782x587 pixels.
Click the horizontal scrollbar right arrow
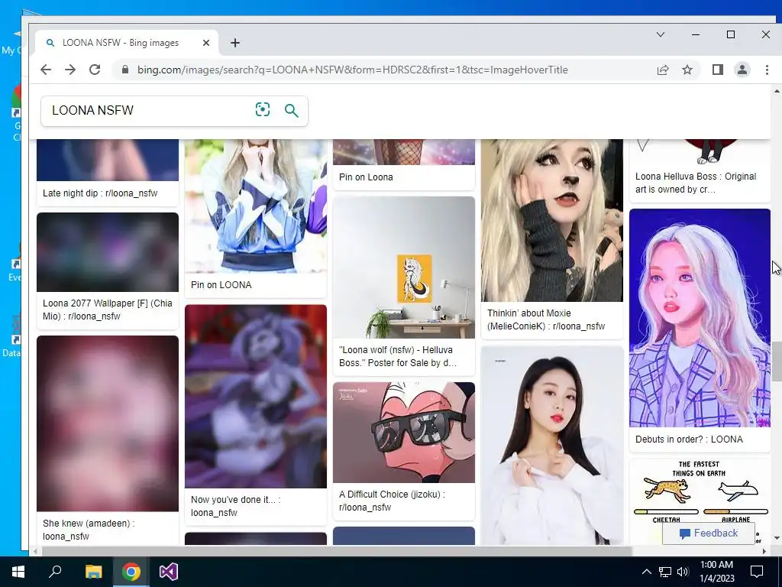pos(764,551)
